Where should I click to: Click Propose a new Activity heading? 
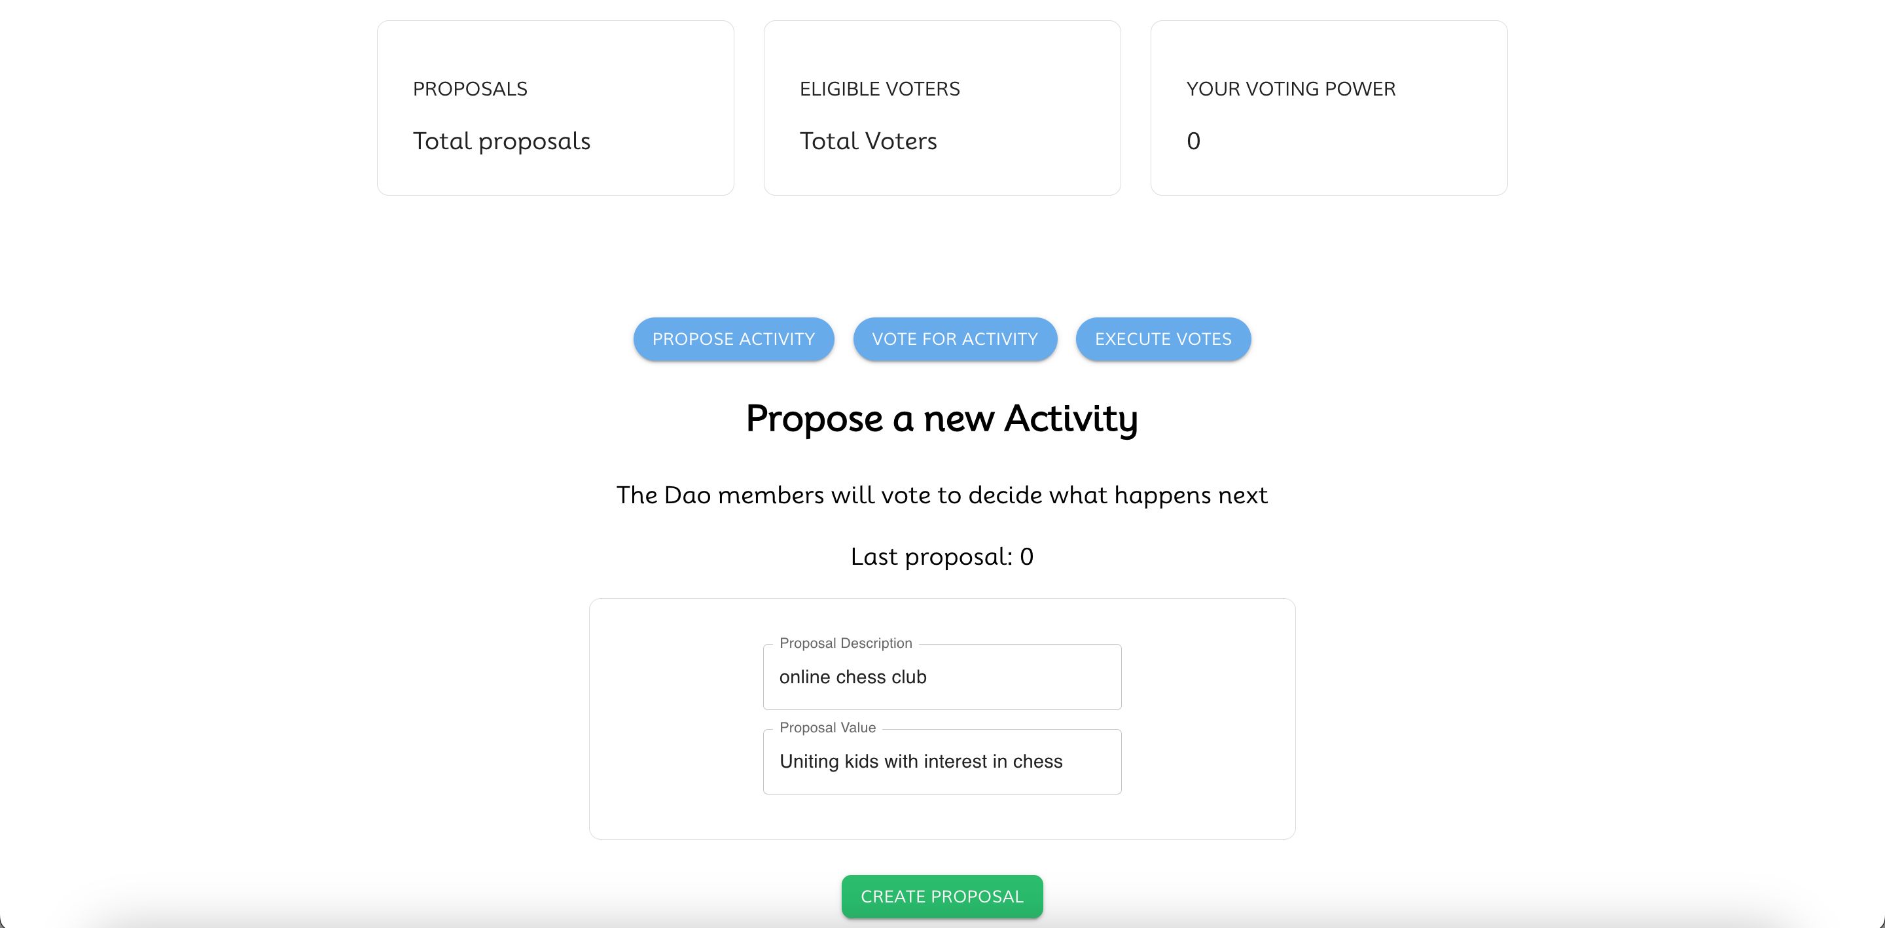(942, 418)
